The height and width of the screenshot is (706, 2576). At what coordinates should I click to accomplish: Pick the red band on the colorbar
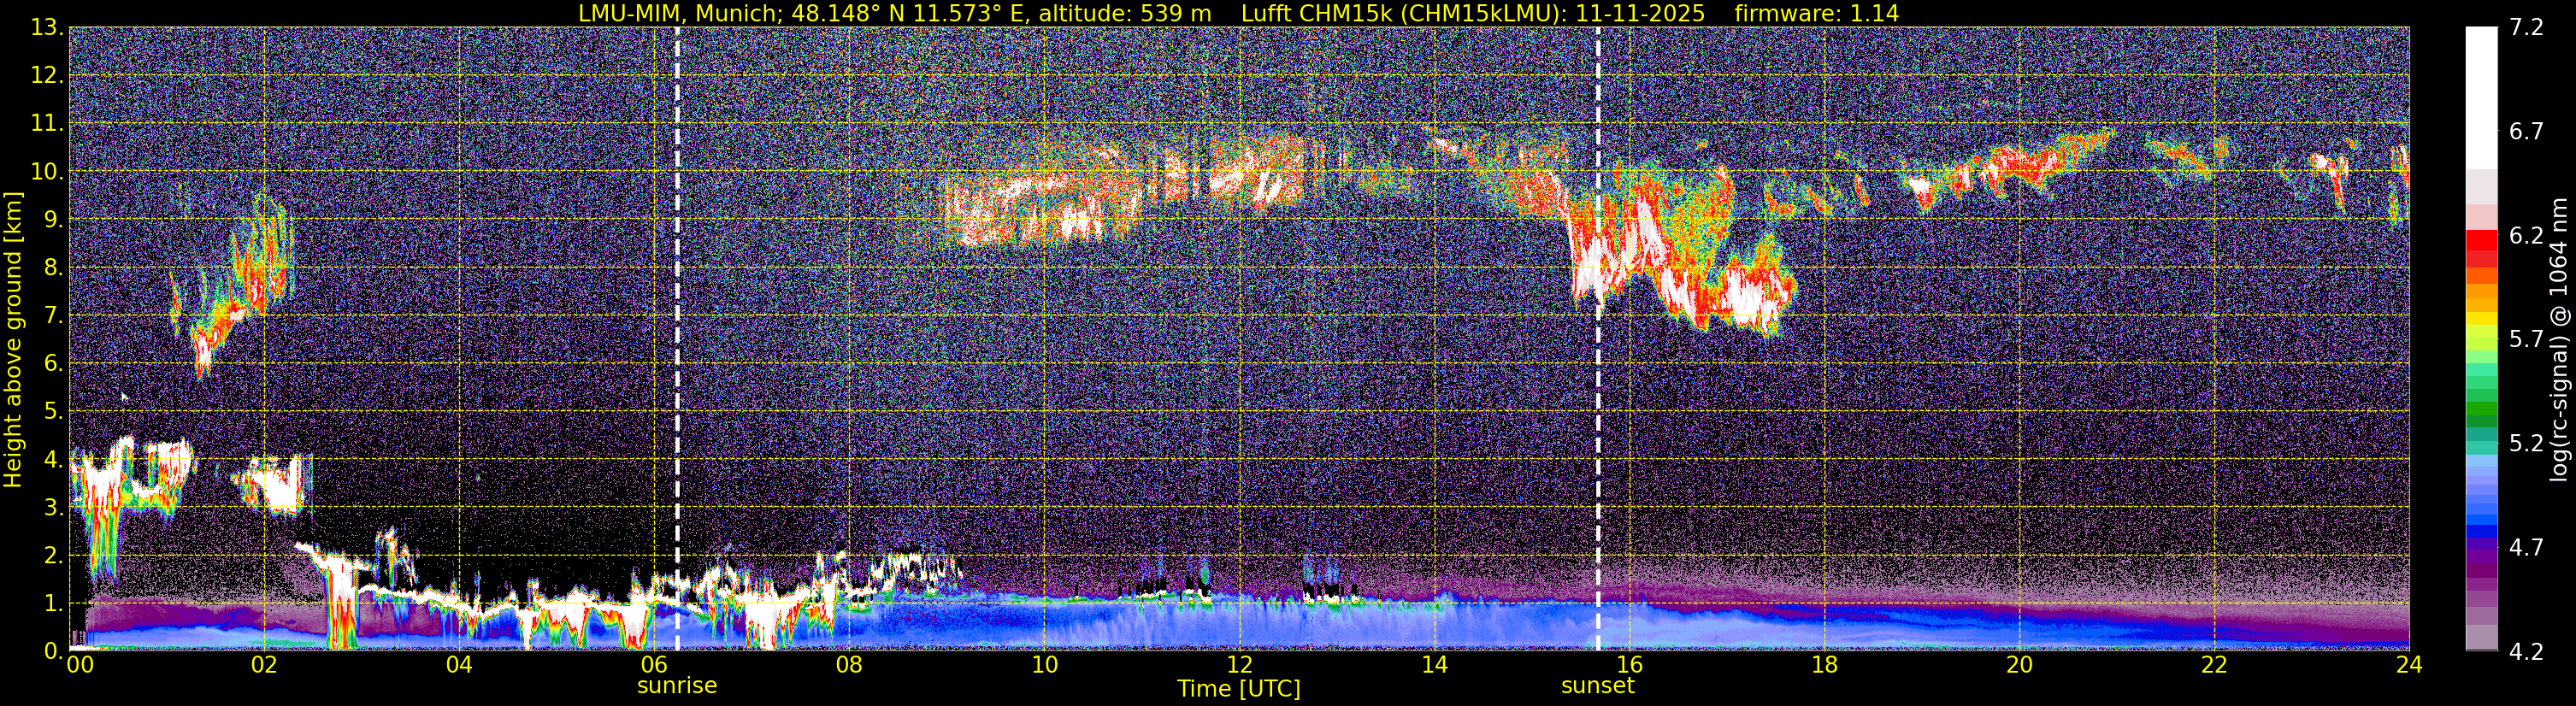[2481, 241]
